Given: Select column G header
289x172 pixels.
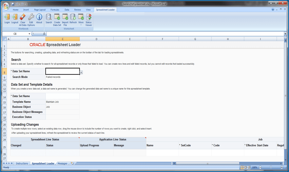Looking at the screenshot, I should (195, 39).
